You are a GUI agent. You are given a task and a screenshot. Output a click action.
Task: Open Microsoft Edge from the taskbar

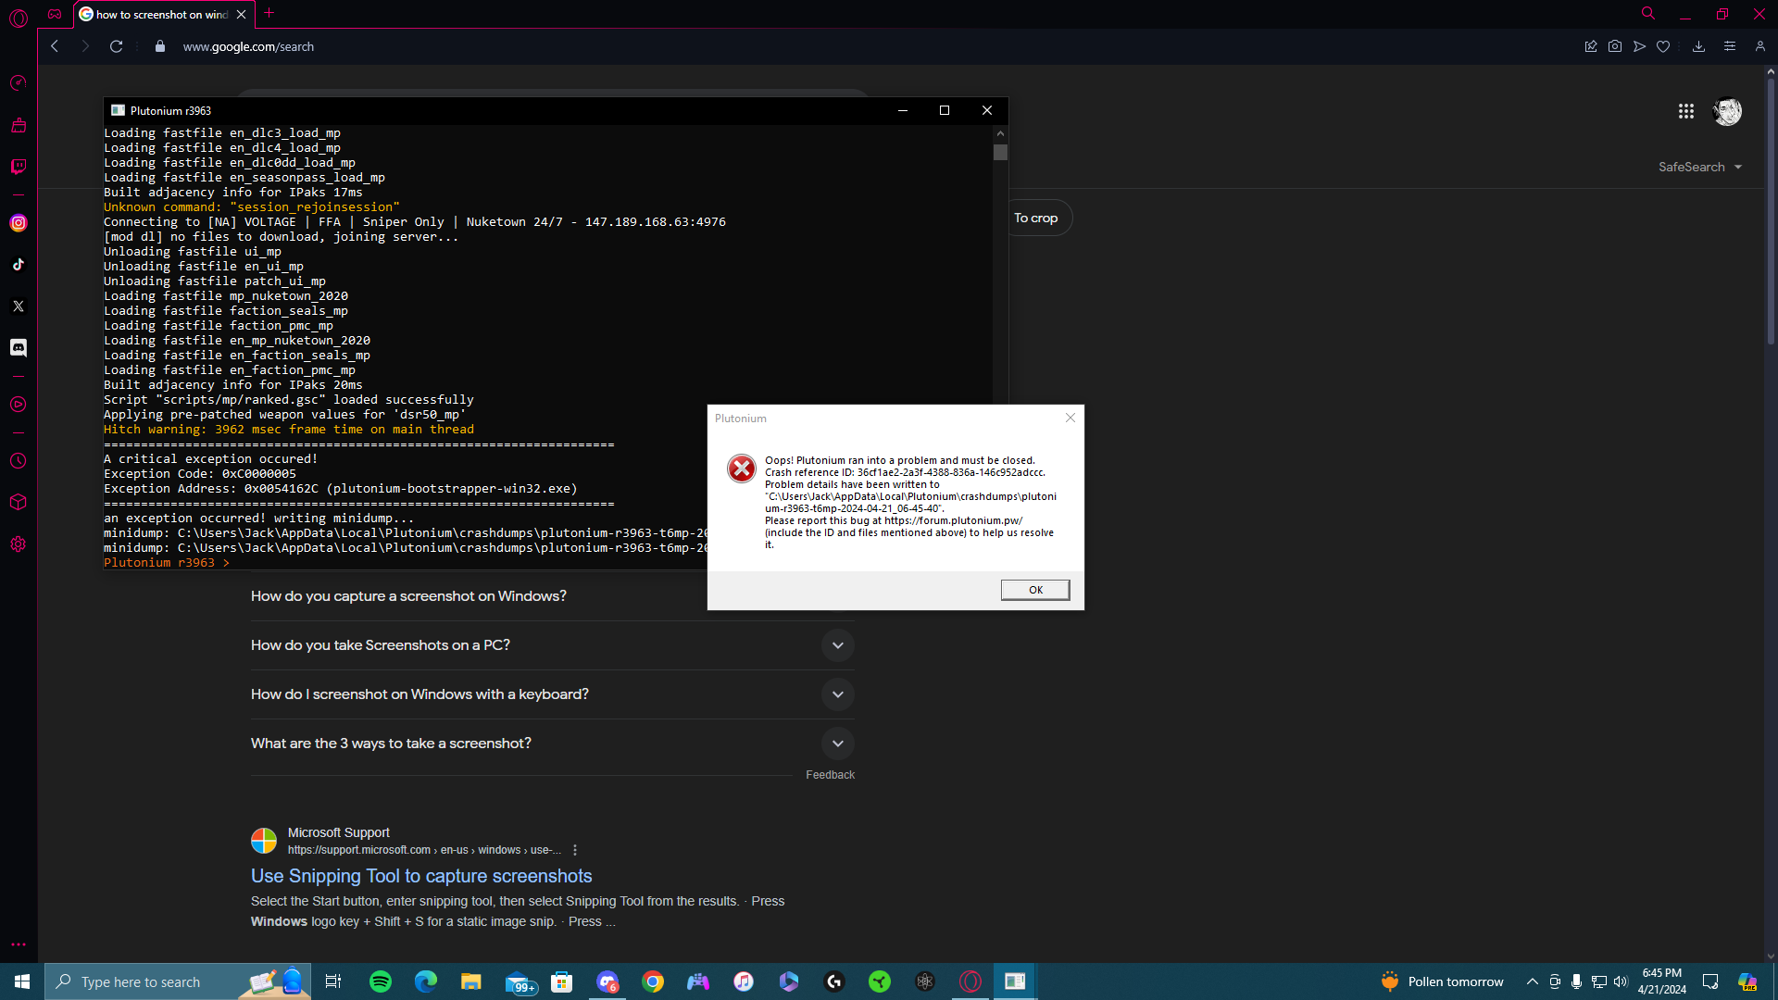point(426,981)
